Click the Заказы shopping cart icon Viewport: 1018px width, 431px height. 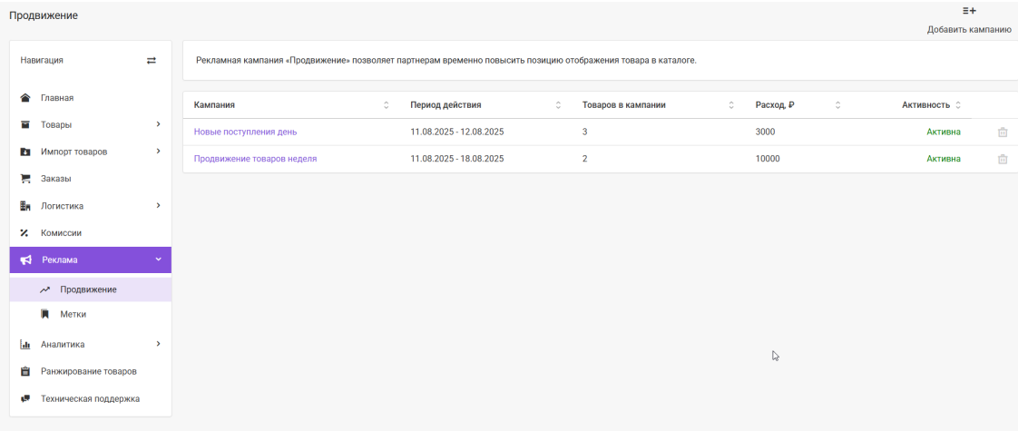click(25, 179)
